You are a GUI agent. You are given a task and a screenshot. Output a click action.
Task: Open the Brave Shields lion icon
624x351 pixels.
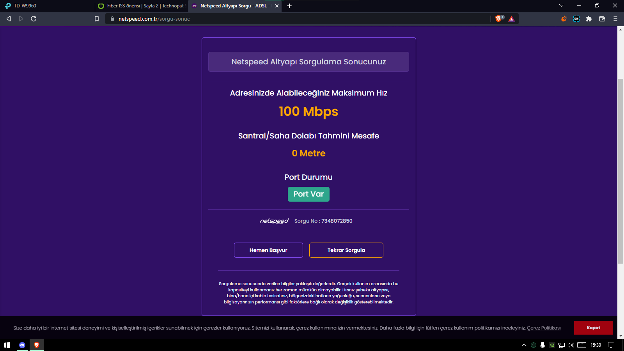pyautogui.click(x=498, y=18)
